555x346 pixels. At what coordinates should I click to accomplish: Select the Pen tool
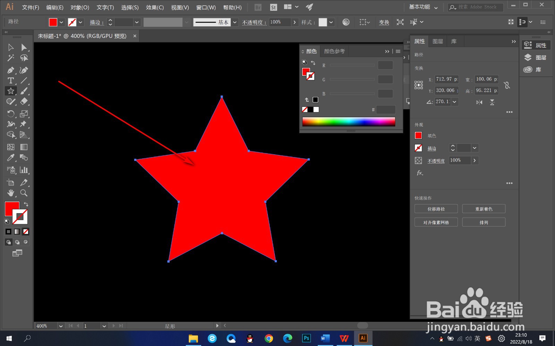tap(11, 70)
